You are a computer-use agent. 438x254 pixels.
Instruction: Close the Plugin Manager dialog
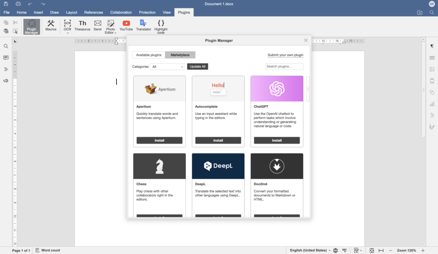point(306,41)
